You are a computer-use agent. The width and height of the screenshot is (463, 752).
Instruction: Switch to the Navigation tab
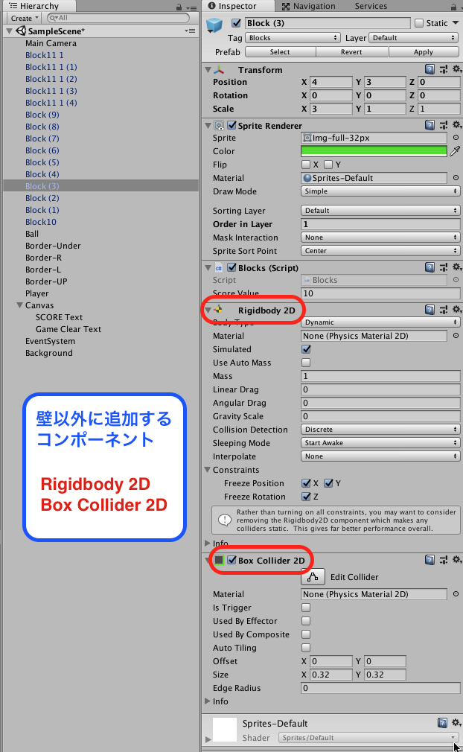tap(313, 6)
